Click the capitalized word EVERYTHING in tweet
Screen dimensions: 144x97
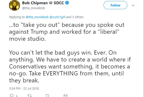tap(60, 73)
